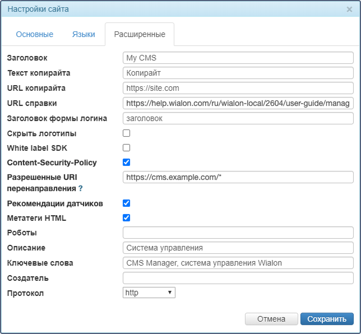Viewport: 361px width, 334px height.
Task: Open the Языки tab
Action: pyautogui.click(x=84, y=34)
